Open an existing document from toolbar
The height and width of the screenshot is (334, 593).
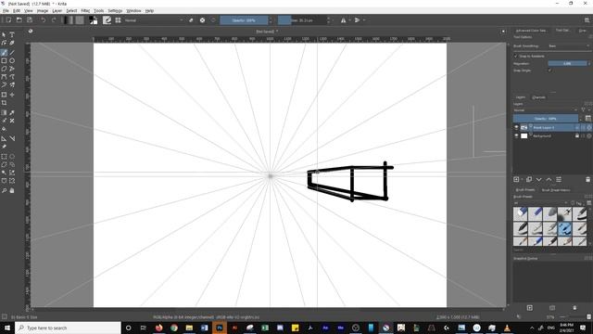click(x=19, y=20)
